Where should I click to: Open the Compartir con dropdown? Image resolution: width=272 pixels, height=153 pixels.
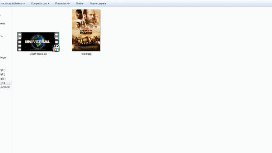(40, 3)
